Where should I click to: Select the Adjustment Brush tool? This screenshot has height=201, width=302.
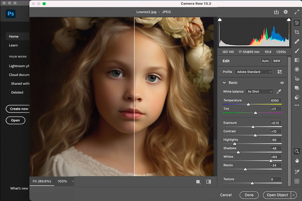pos(297,51)
